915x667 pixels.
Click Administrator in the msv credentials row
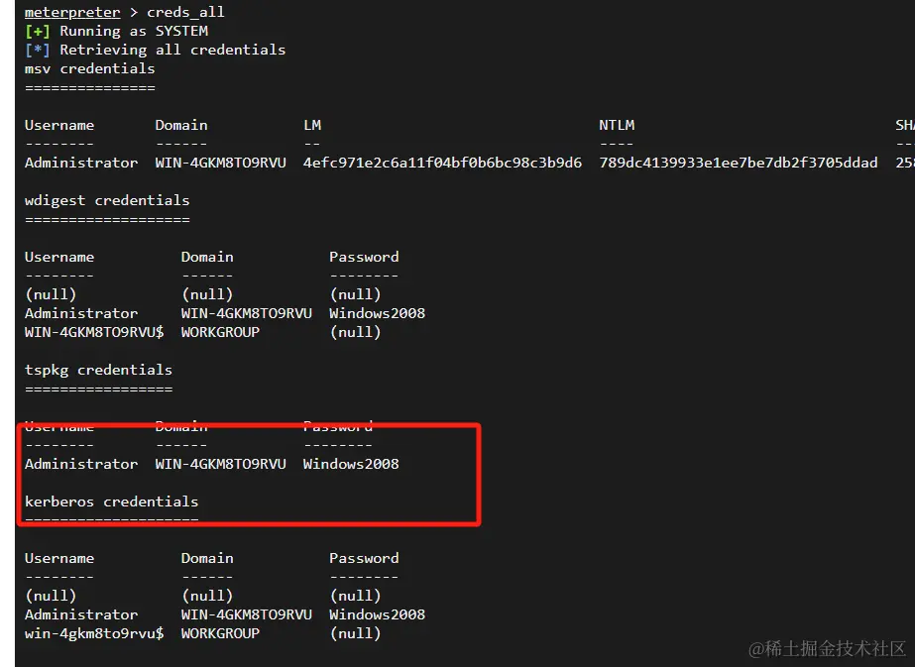81,163
